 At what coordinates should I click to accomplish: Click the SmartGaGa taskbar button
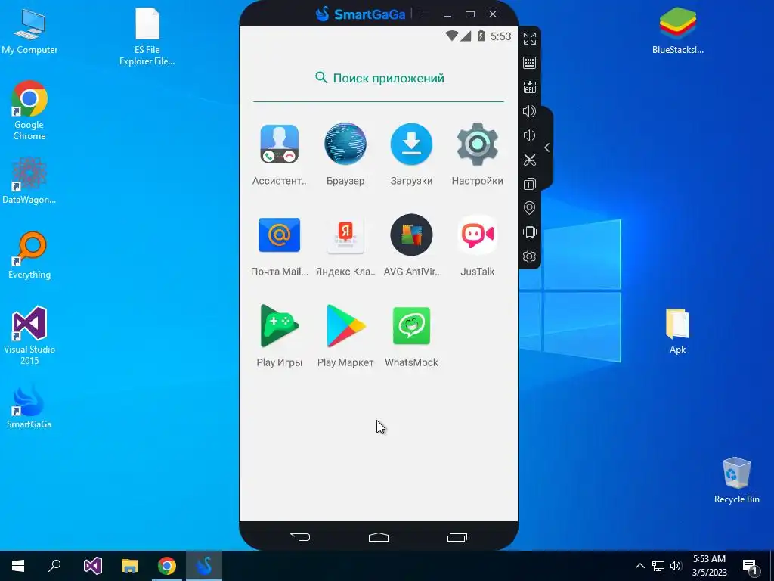tap(204, 566)
